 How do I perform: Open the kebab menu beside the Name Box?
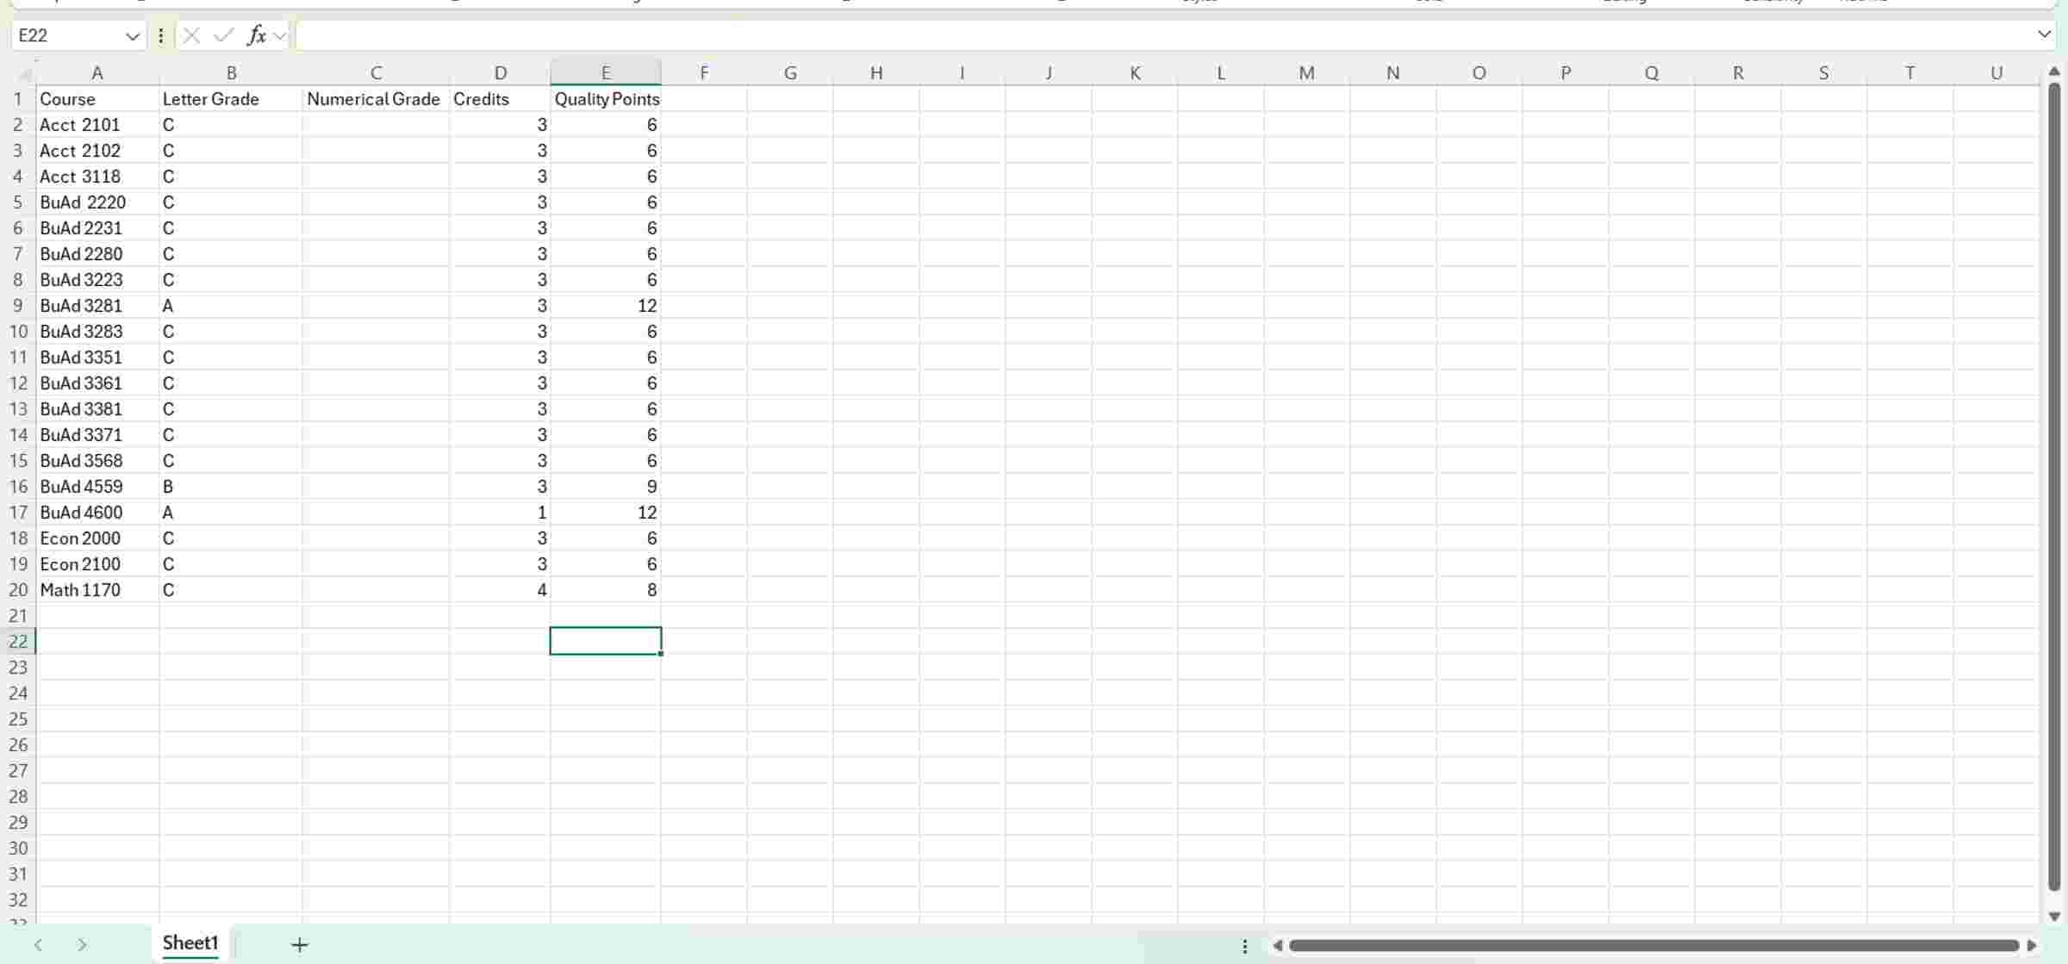160,35
